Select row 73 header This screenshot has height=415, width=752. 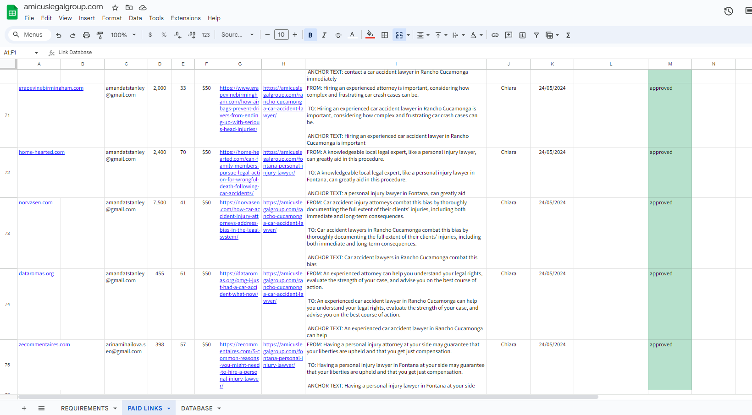(x=7, y=233)
